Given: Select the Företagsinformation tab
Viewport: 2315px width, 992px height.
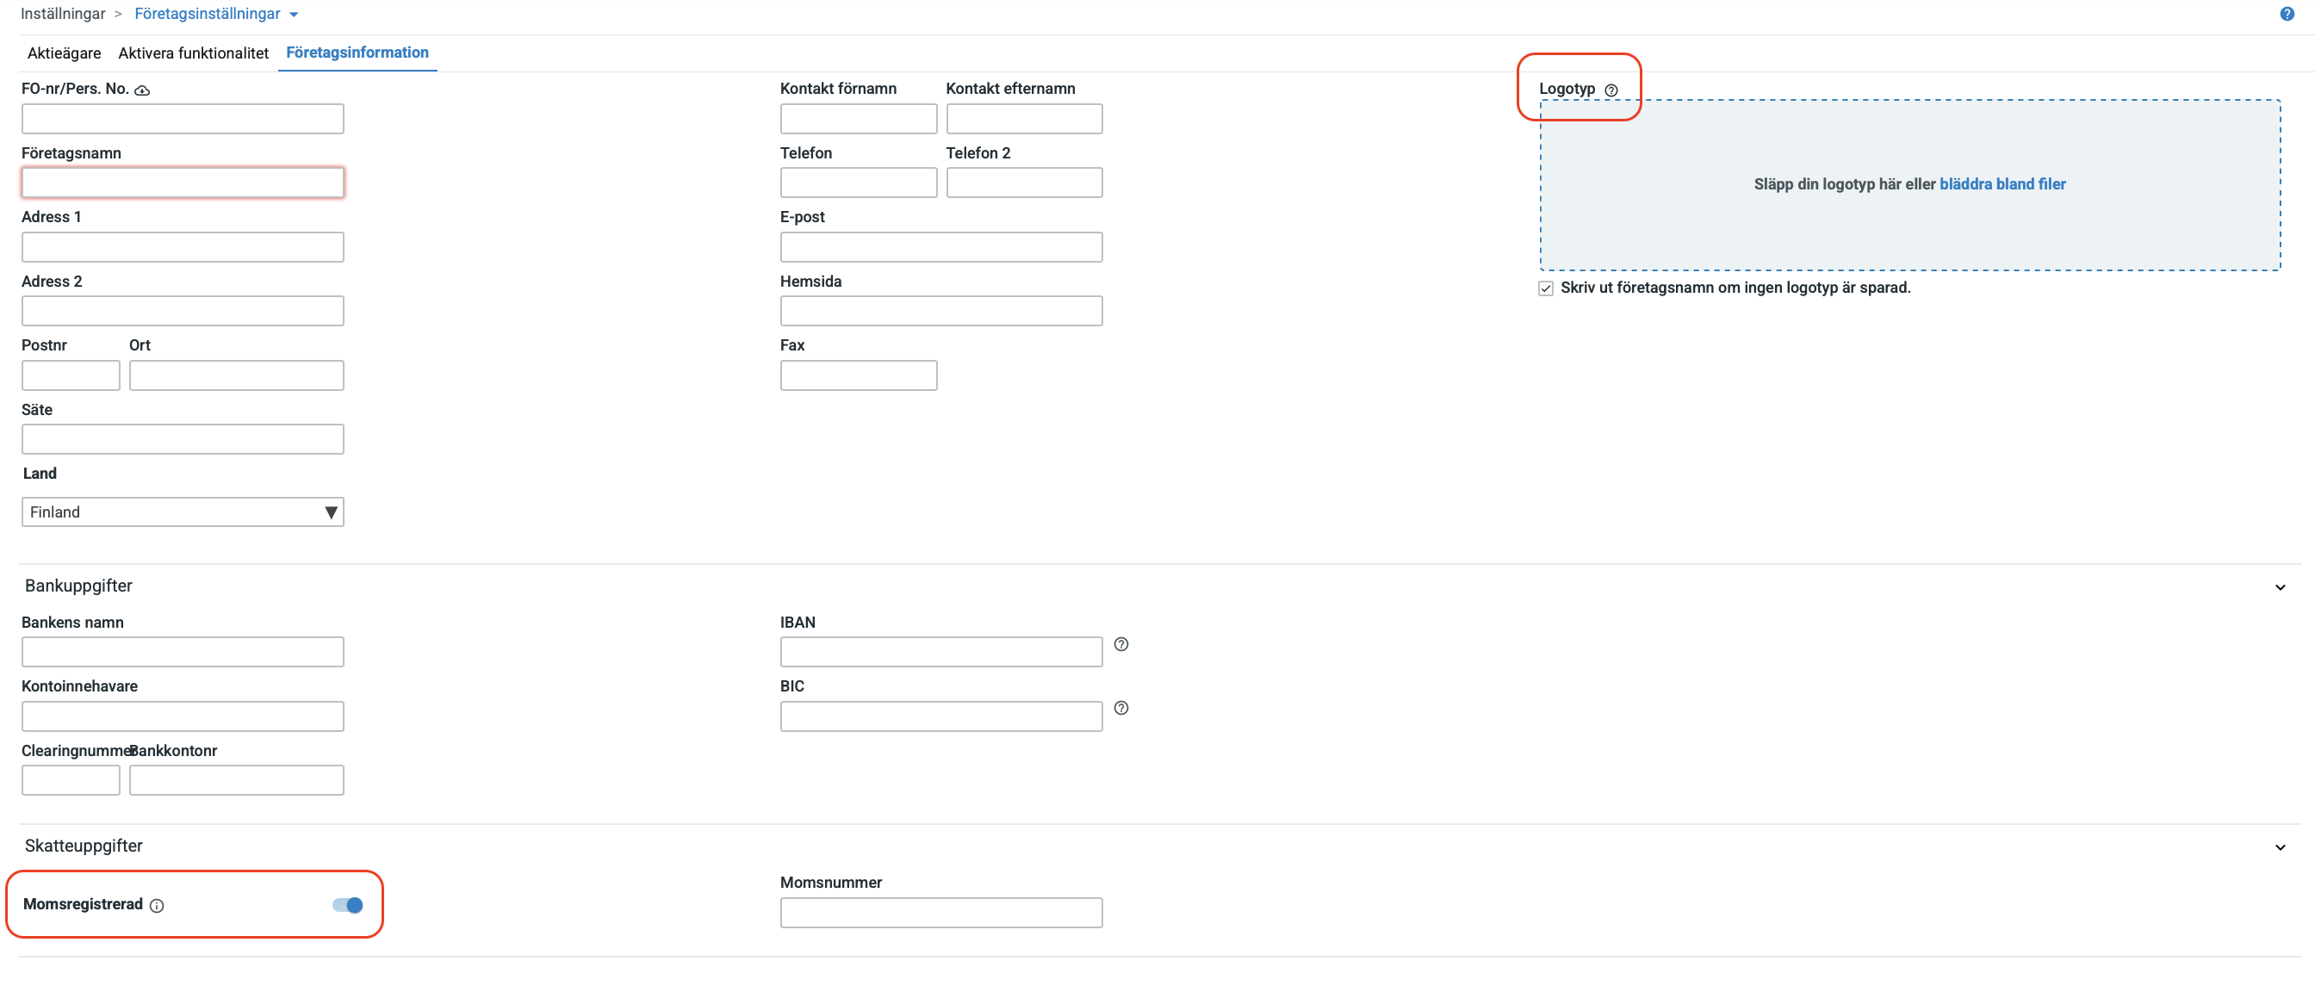Looking at the screenshot, I should [357, 53].
